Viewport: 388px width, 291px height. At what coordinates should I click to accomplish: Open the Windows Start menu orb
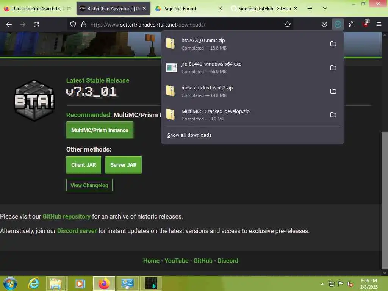pyautogui.click(x=10, y=283)
